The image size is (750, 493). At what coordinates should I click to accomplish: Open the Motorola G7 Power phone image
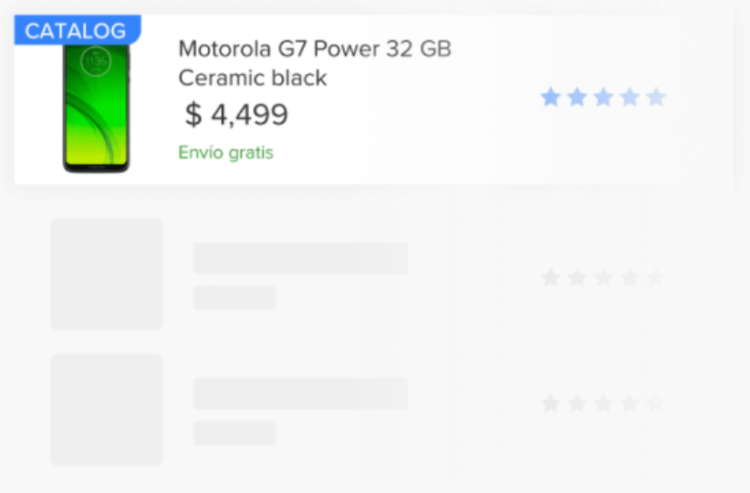point(96,107)
